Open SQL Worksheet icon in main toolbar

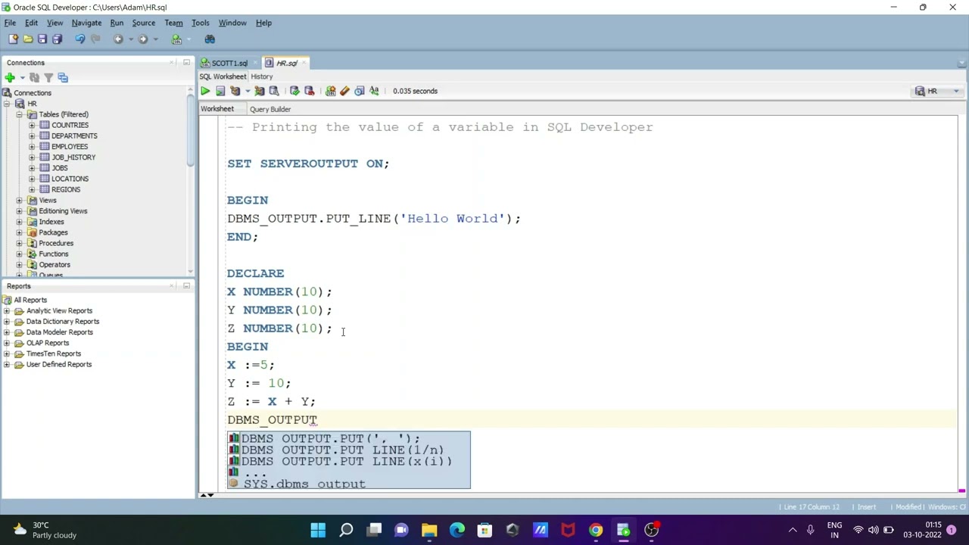[x=176, y=39]
